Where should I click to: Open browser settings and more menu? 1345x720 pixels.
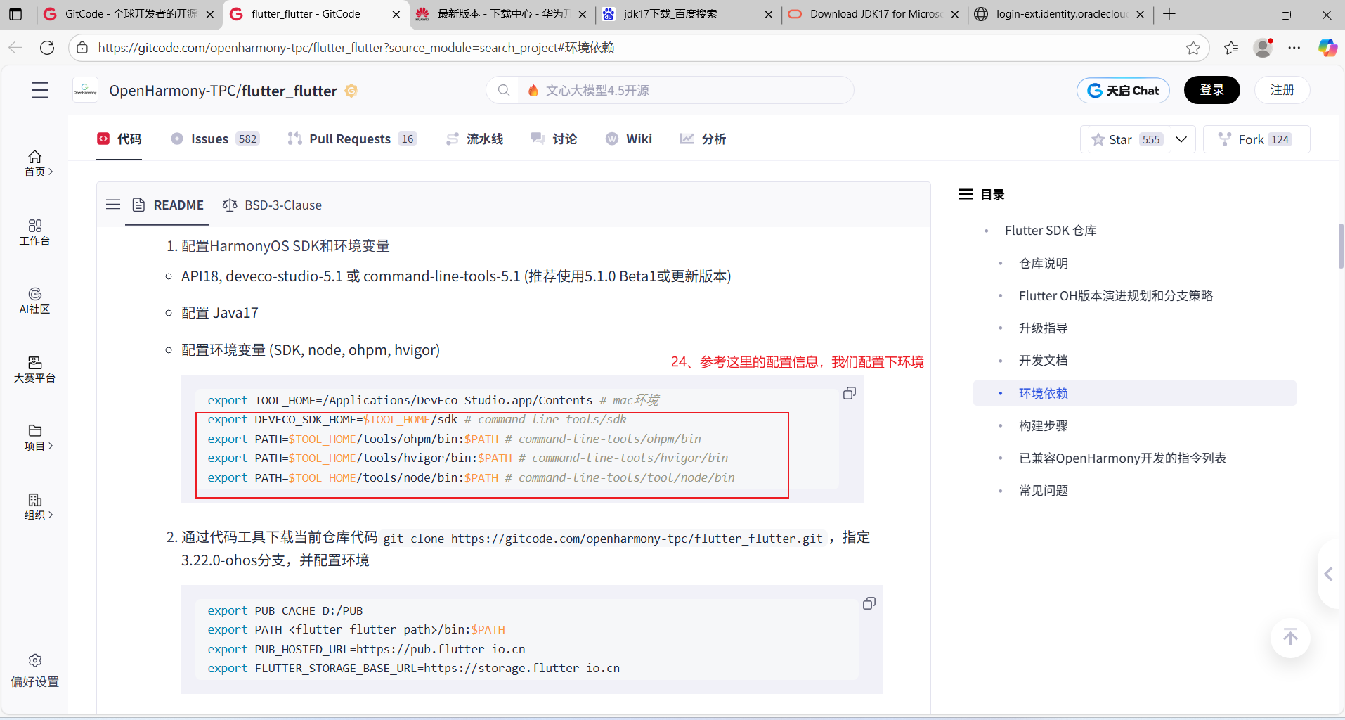point(1294,48)
